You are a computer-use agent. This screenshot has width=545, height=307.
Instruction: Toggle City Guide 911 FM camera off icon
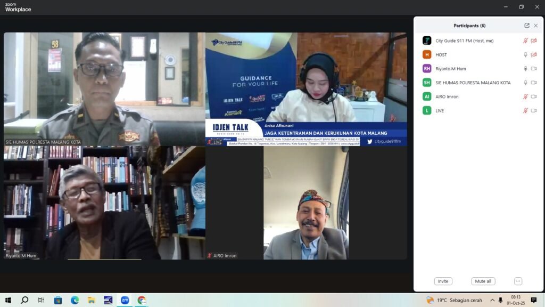pyautogui.click(x=534, y=41)
